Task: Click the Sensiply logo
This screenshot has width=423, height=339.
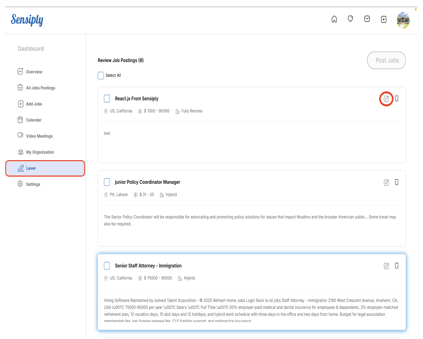Action: (x=27, y=20)
